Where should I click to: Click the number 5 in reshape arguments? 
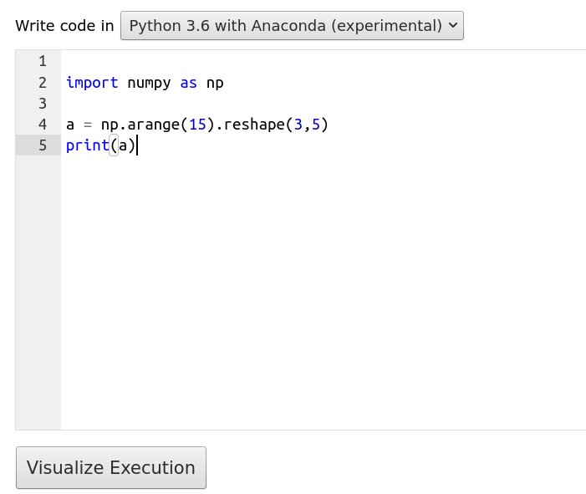316,125
